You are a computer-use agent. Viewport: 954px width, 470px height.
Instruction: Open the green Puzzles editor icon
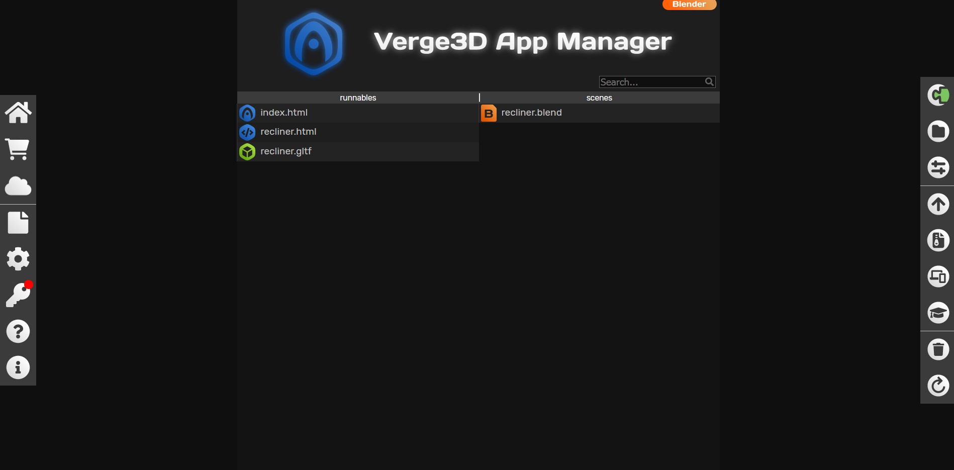click(938, 95)
